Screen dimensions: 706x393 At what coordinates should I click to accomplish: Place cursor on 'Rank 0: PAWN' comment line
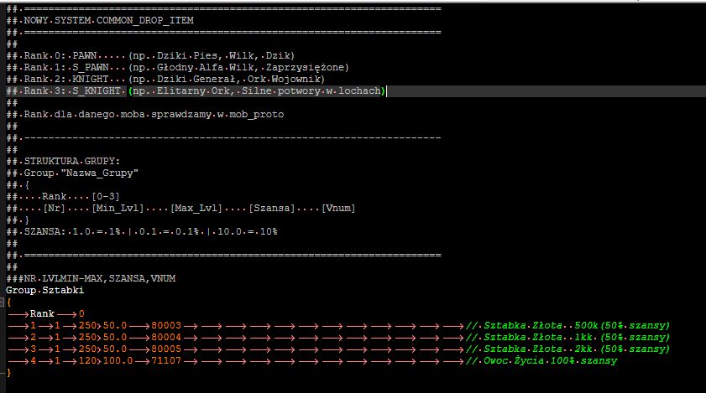[150, 56]
